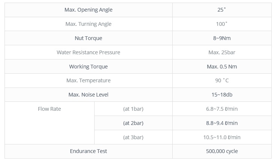Select the Max. 0.5 Nm value
Image resolution: width=277 pixels, height=165 pixels.
222,67
